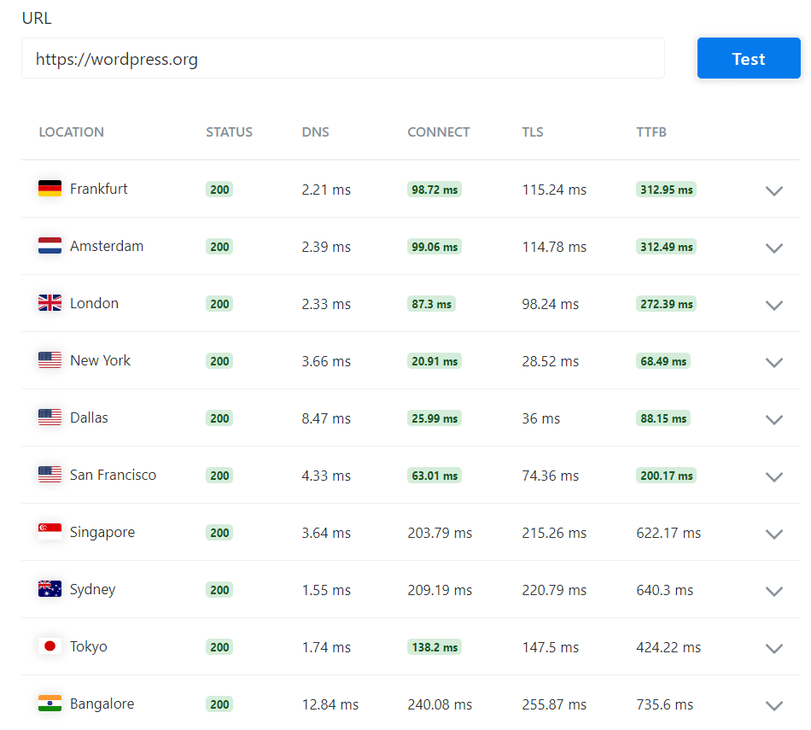
Task: Click the Japan flag icon beside Tokyo
Action: 50,646
